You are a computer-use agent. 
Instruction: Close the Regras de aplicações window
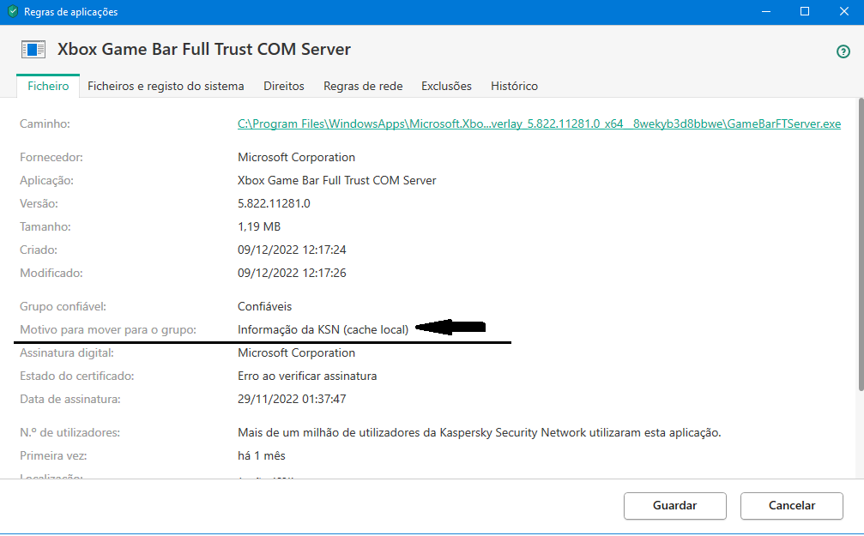844,12
